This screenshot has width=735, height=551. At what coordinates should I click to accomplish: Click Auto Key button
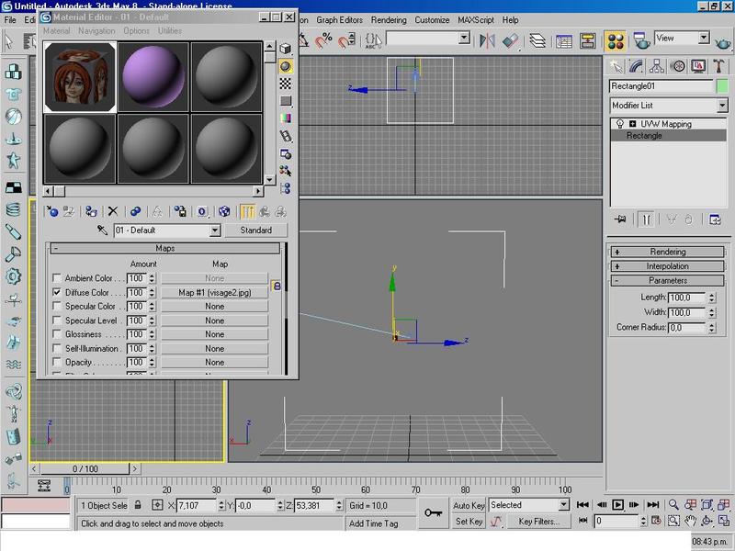469,506
